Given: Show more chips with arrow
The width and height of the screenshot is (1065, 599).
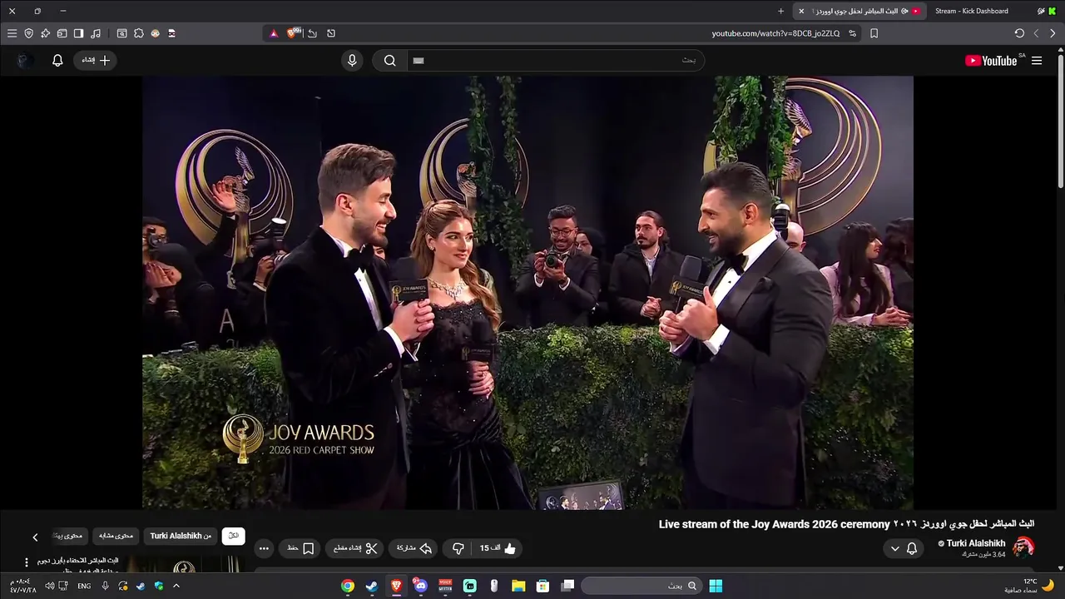Looking at the screenshot, I should 35,537.
